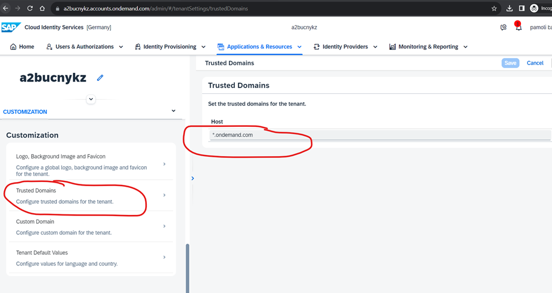This screenshot has height=293, width=552.
Task: Expand the Identity Provisioning menu
Action: coord(170,47)
